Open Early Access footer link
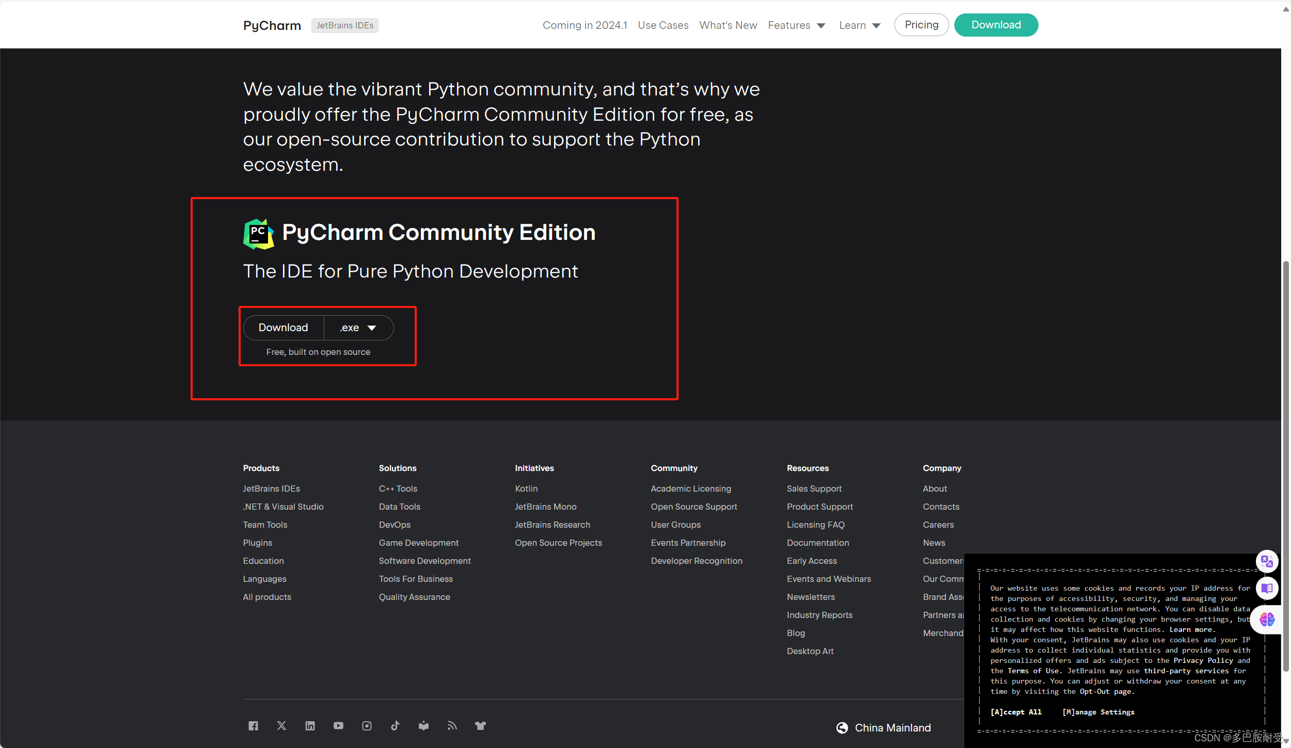The image size is (1291, 748). click(x=812, y=561)
